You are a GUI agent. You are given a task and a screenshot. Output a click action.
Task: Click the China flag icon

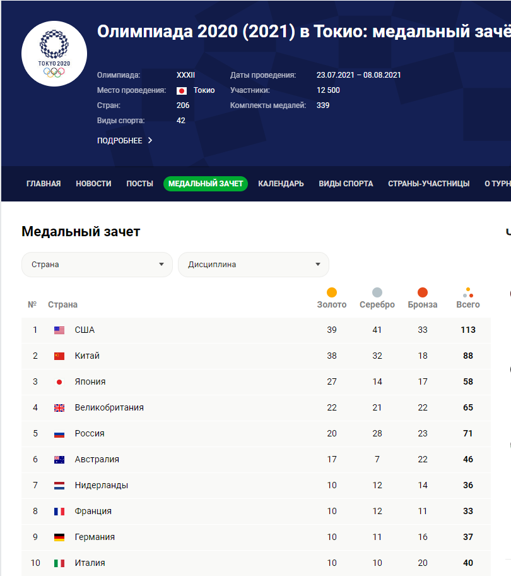tap(59, 356)
